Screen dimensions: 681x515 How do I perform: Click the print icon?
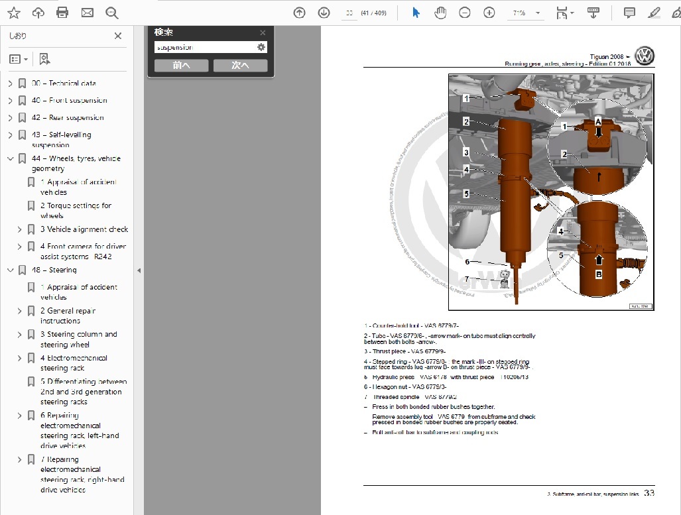pos(62,13)
